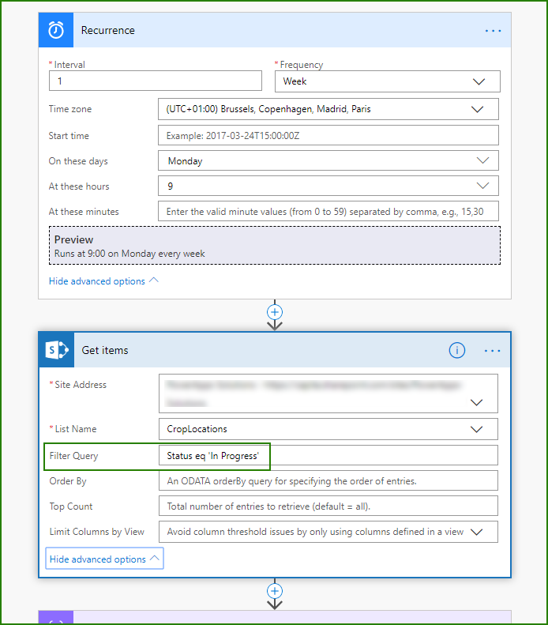Click the Recurrence alarm clock icon

point(56,30)
